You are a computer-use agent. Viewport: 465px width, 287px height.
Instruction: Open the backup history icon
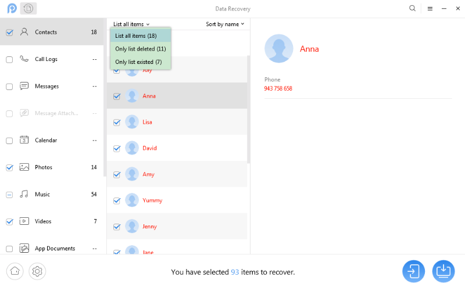click(x=28, y=8)
